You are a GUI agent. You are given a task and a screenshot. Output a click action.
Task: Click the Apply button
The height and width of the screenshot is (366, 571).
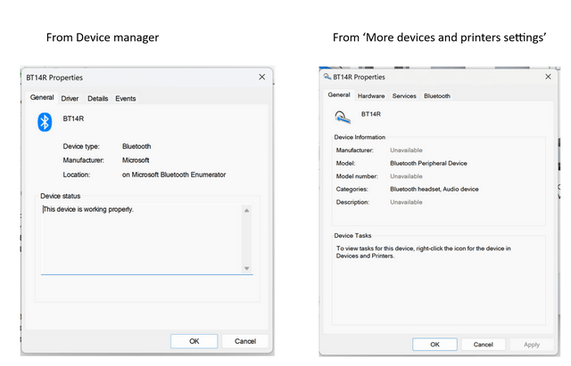click(532, 345)
